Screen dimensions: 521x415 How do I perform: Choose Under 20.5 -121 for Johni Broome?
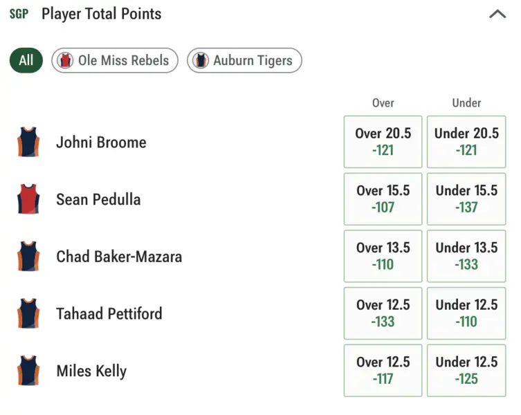pos(466,142)
